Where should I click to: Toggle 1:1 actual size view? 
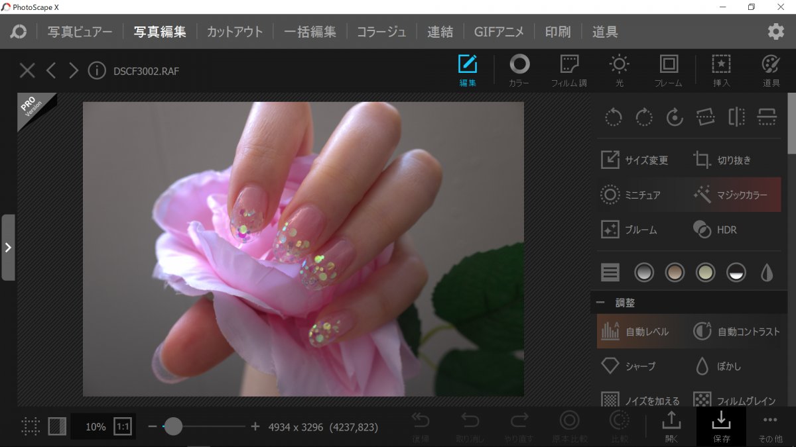(x=123, y=426)
